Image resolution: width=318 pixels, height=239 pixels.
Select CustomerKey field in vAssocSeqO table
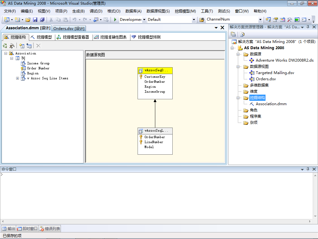(x=155, y=77)
